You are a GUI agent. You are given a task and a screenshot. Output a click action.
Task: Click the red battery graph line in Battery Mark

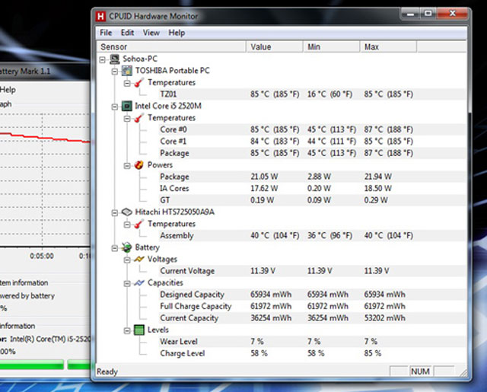coord(45,138)
